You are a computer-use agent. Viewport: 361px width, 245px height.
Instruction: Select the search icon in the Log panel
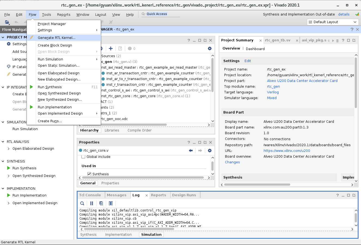coord(82,203)
